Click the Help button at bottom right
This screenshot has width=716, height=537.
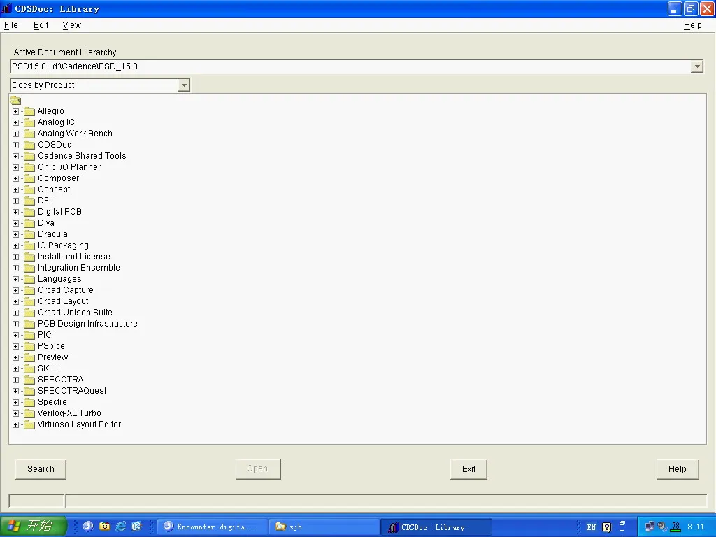(677, 469)
